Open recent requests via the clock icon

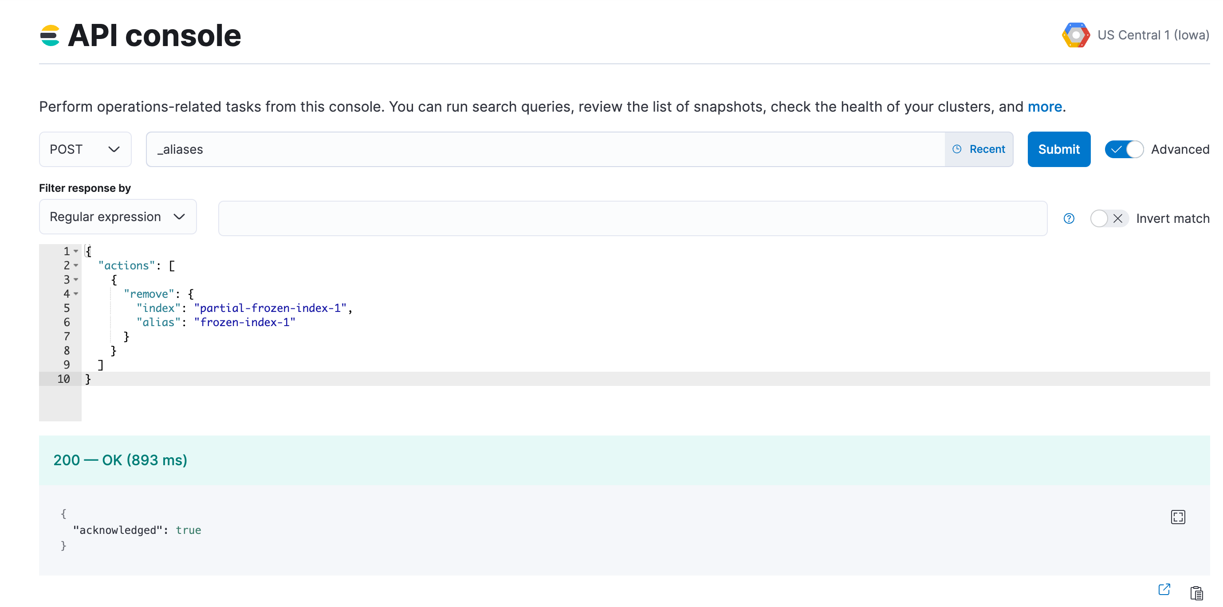[957, 149]
